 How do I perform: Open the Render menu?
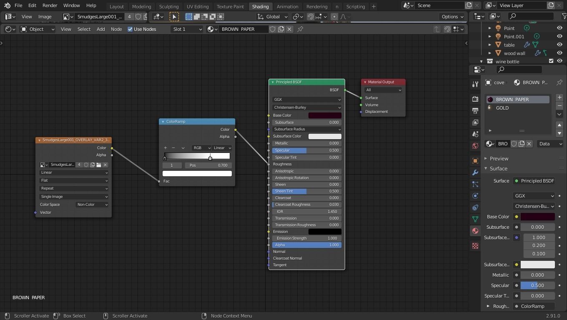tap(50, 5)
